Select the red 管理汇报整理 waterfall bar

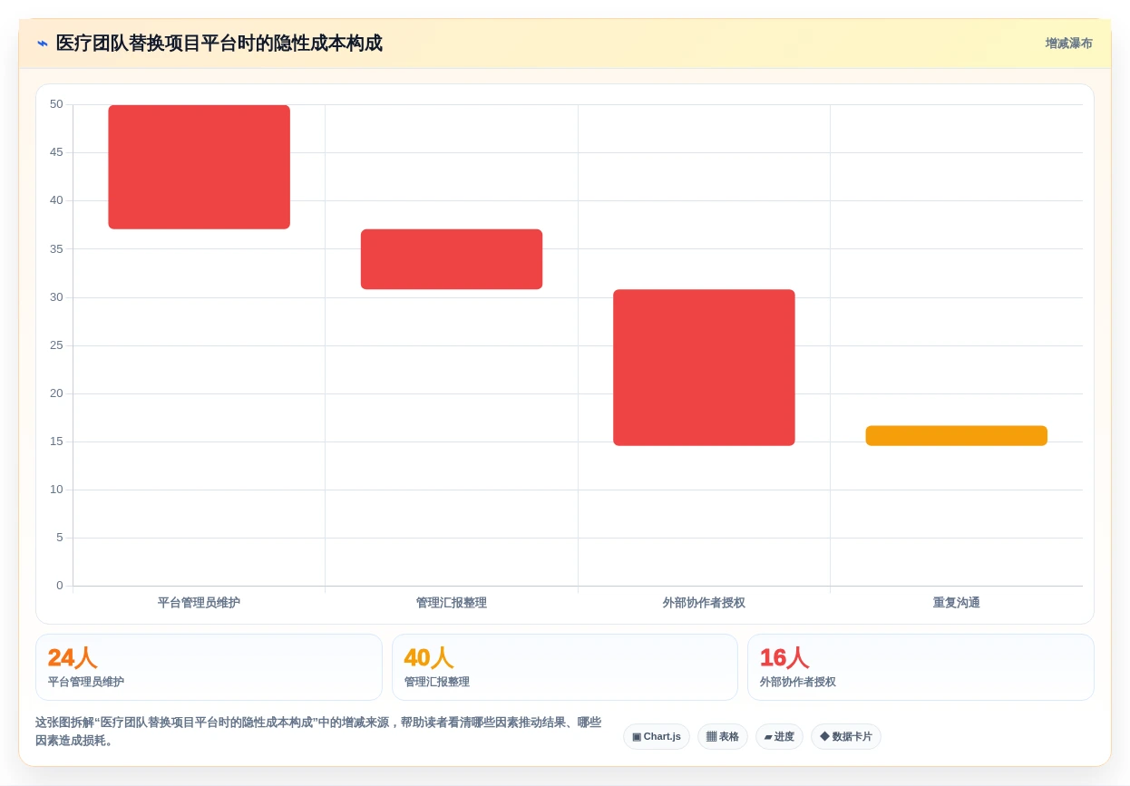[452, 259]
